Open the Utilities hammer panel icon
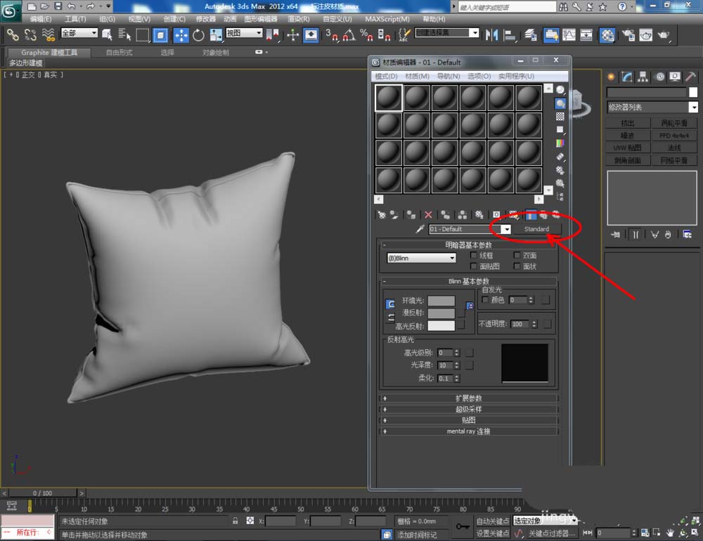The image size is (703, 541). pyautogui.click(x=690, y=77)
